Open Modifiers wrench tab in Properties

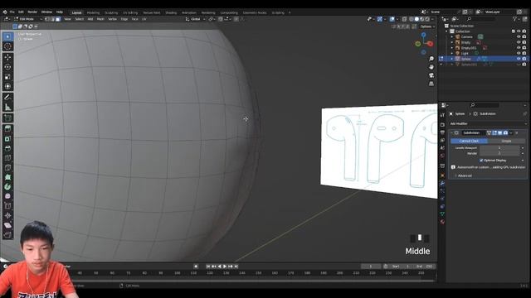(442, 183)
